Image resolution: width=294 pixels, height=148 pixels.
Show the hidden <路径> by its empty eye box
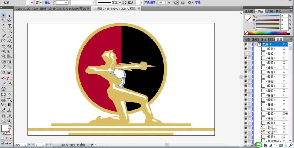click(x=245, y=54)
